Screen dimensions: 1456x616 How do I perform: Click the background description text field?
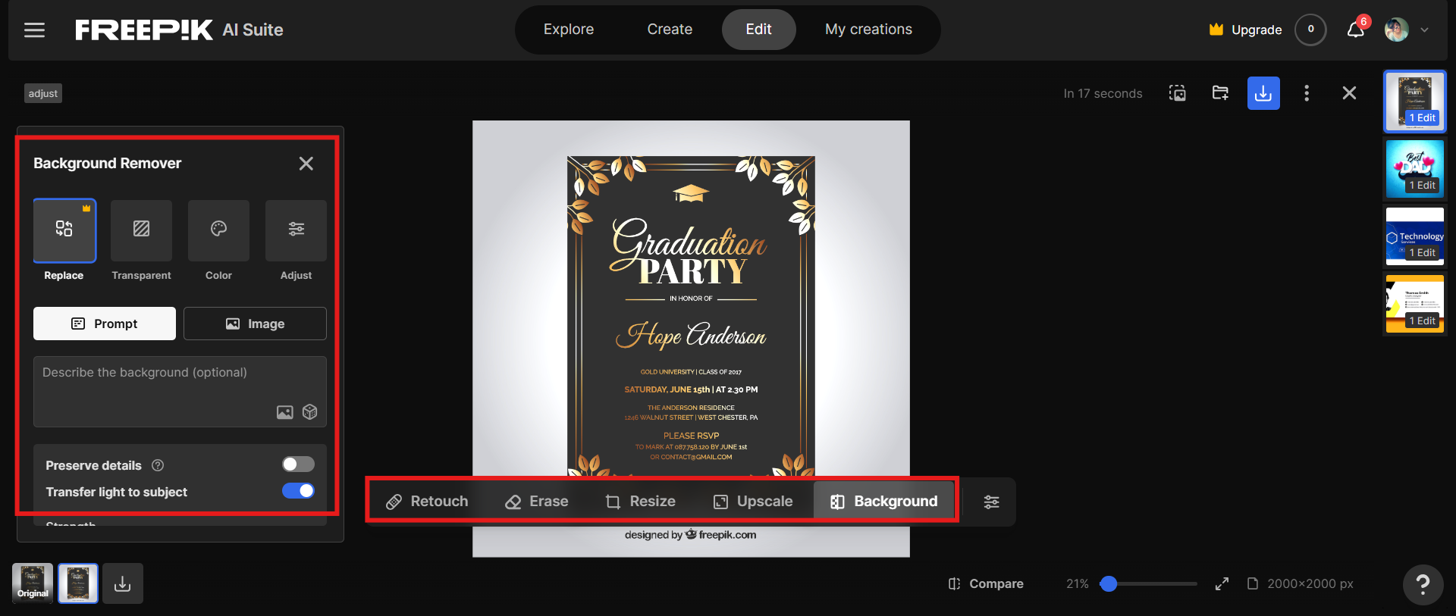180,392
